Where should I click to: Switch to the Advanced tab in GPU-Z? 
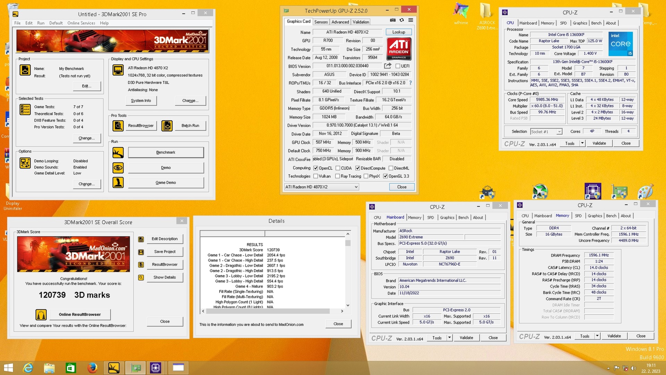[340, 22]
